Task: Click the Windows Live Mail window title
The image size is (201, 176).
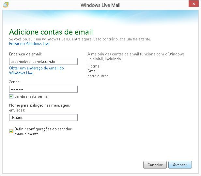Action: pos(100,5)
